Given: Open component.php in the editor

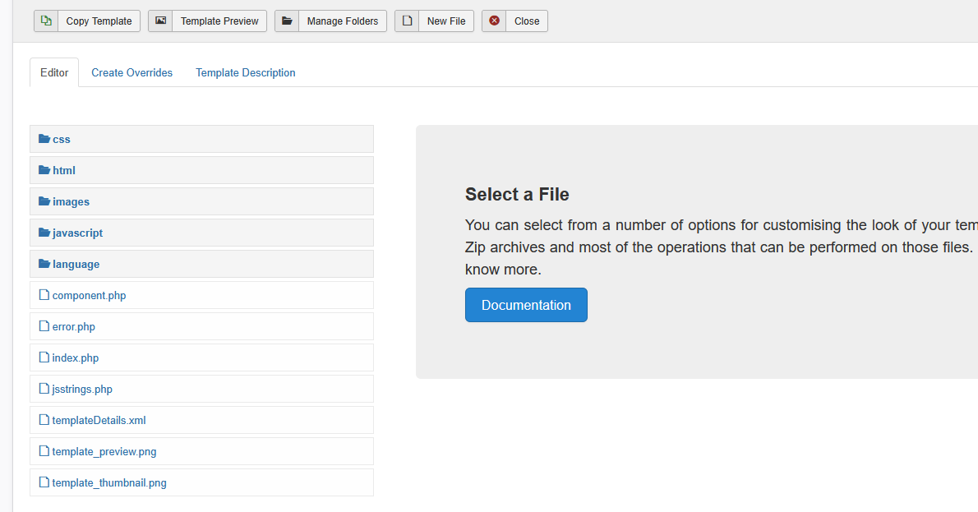Looking at the screenshot, I should coord(89,296).
